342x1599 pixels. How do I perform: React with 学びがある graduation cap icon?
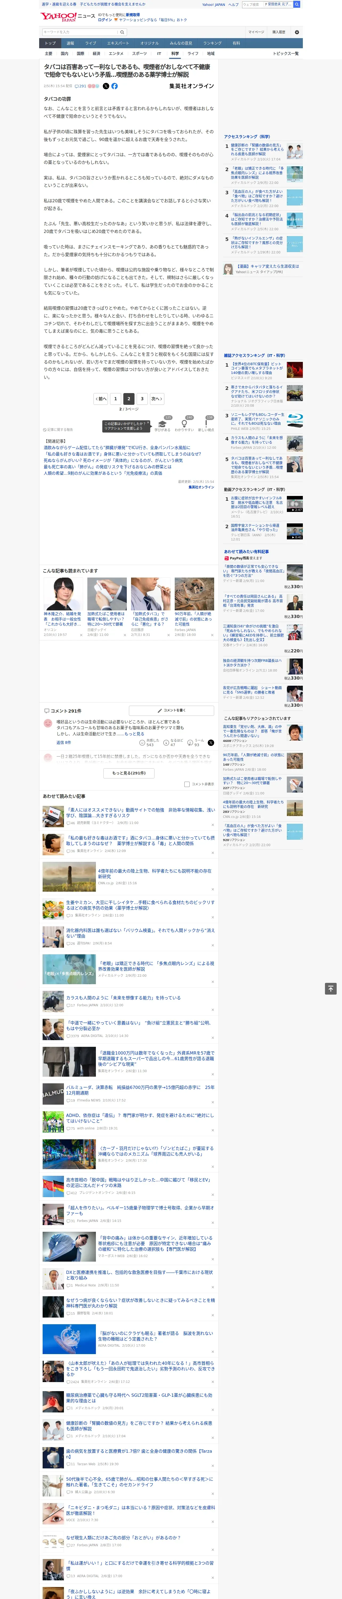coord(163,424)
